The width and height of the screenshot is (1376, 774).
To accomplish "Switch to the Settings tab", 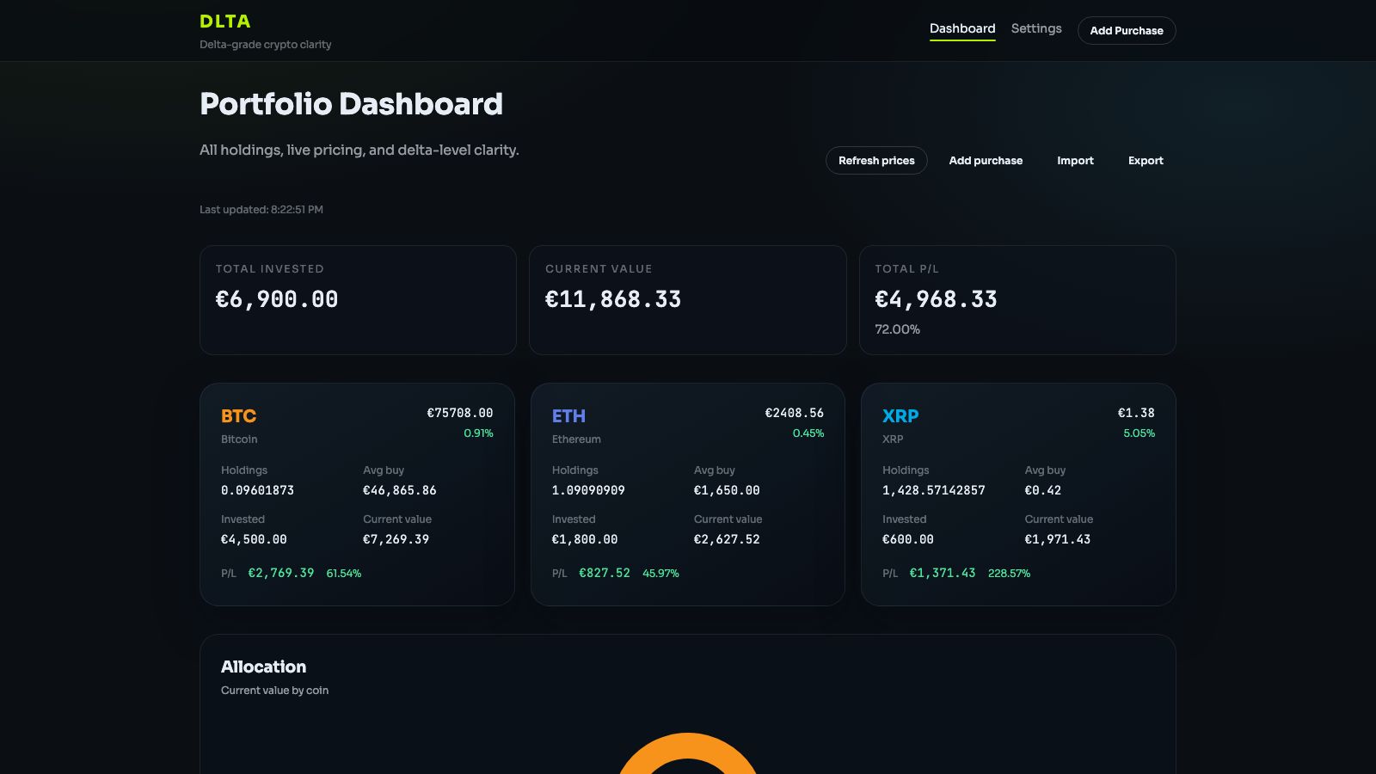I will pos(1036,28).
